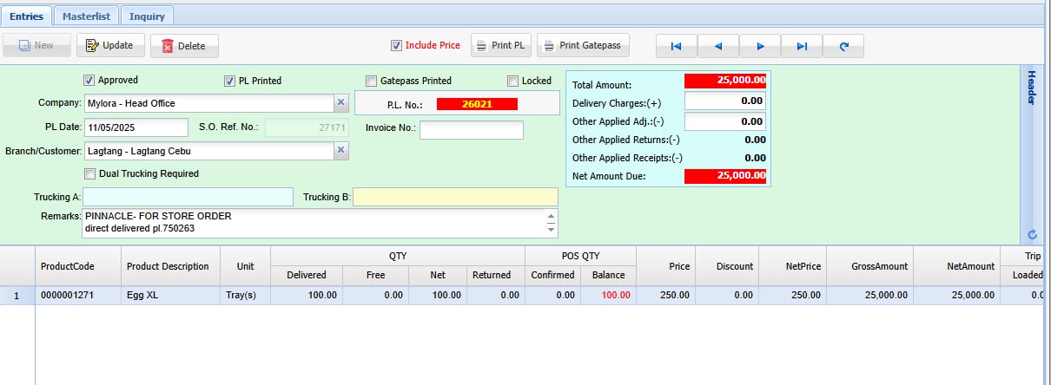Collapse the Header side panel
Image resolution: width=1051 pixels, height=385 pixels.
tap(1032, 88)
